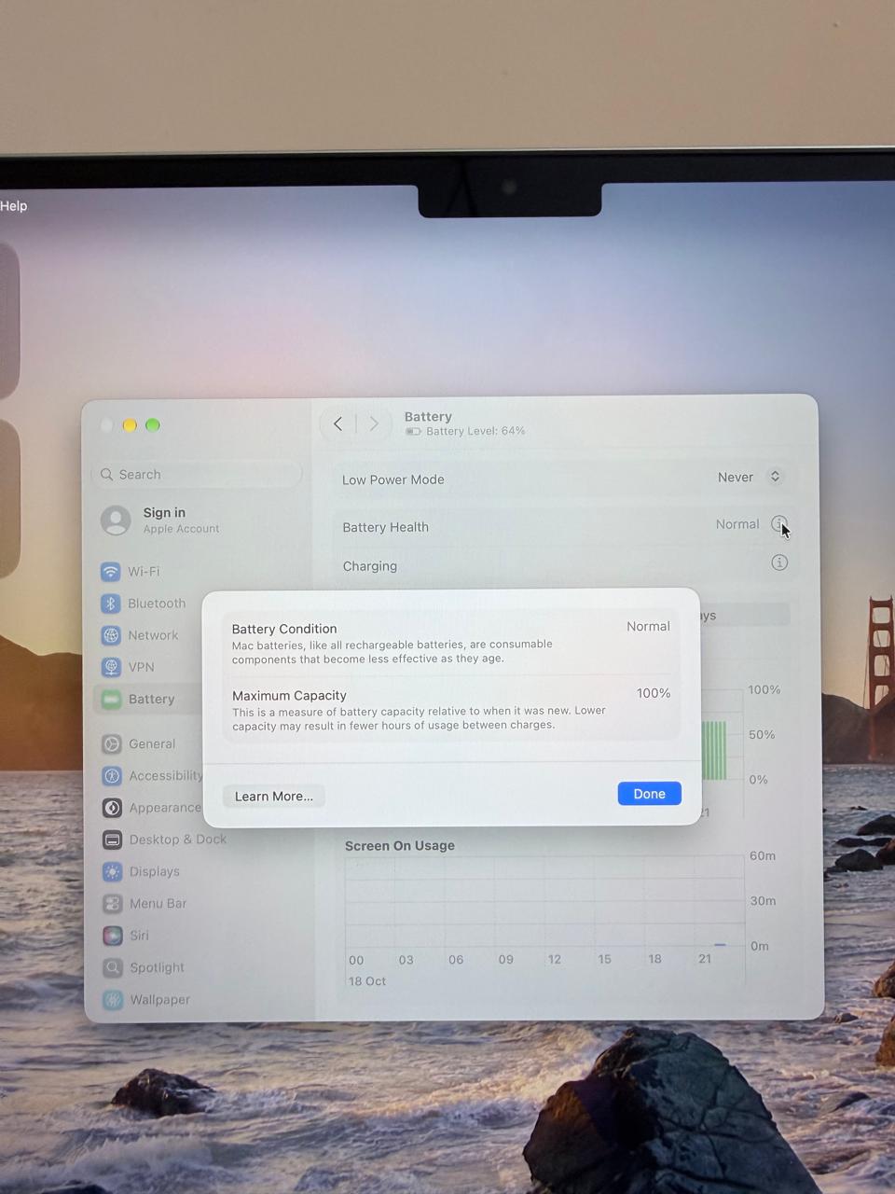Screen dimensions: 895x1194
Task: Click the search magnifier icon
Action: (107, 474)
